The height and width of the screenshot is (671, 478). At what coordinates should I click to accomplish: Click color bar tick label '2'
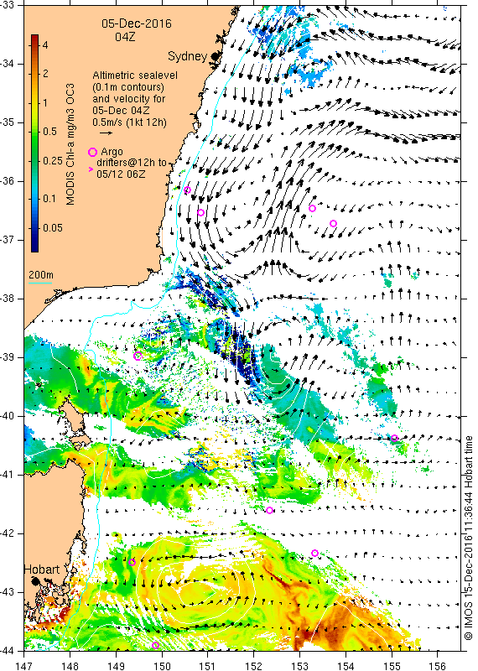pos(45,74)
